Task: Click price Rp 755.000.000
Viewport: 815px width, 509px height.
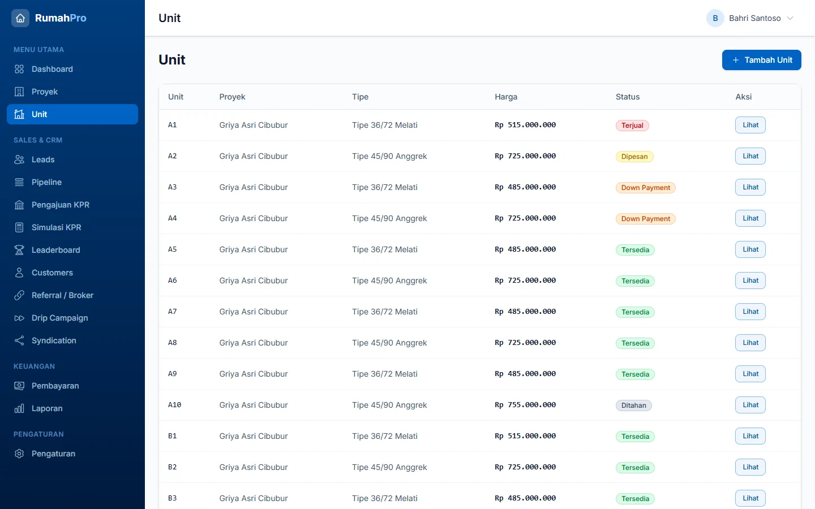Action: [525, 405]
